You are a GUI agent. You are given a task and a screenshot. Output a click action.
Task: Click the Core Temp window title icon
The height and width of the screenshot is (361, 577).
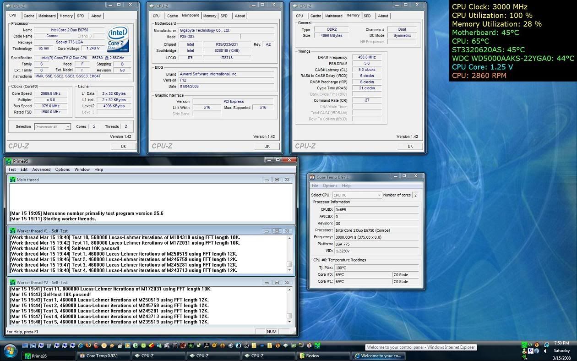point(312,177)
